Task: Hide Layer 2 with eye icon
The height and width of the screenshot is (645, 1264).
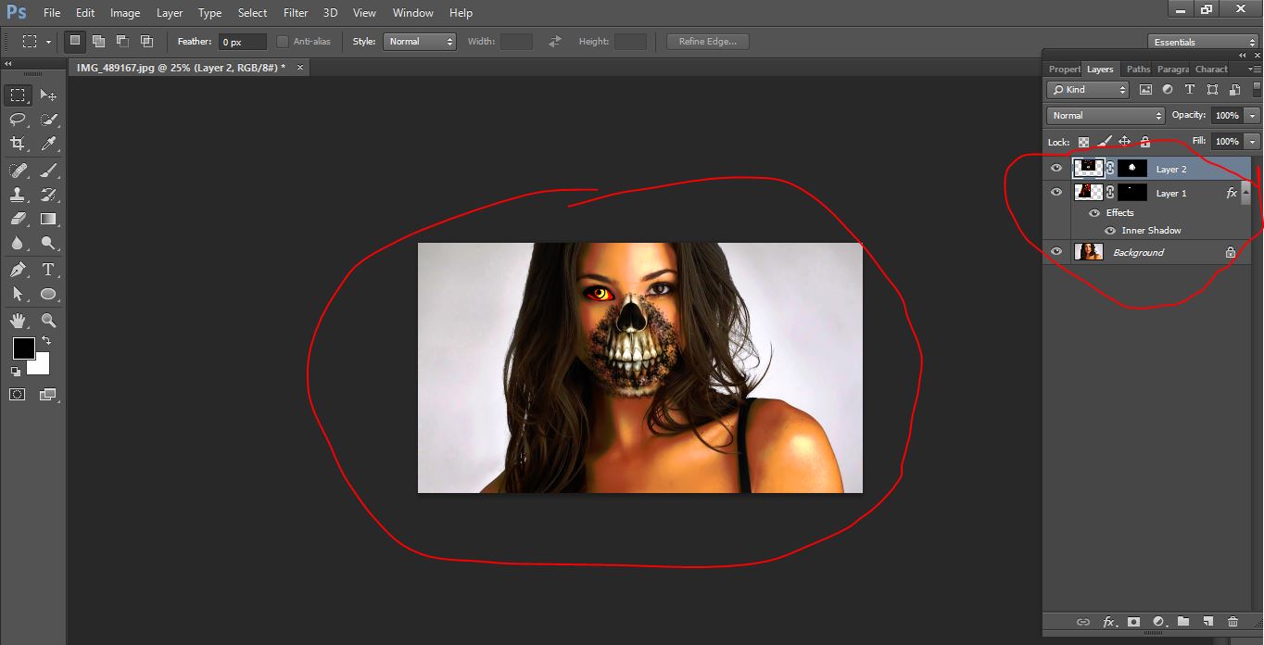Action: point(1056,169)
